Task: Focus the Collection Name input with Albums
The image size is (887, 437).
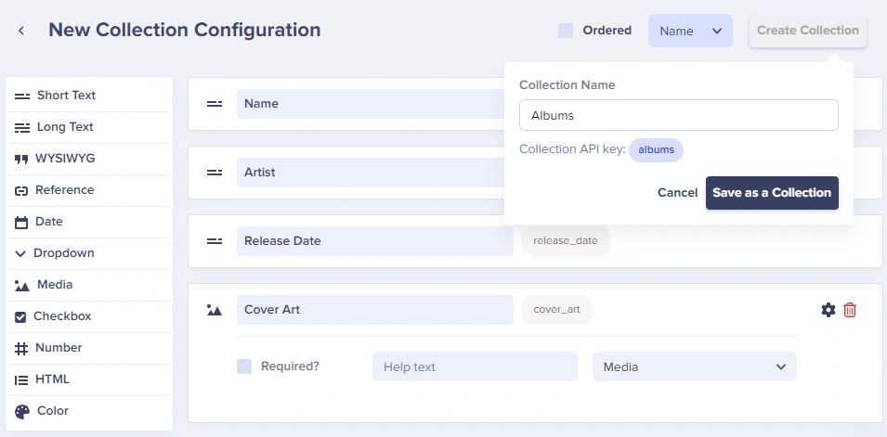Action: tap(679, 115)
